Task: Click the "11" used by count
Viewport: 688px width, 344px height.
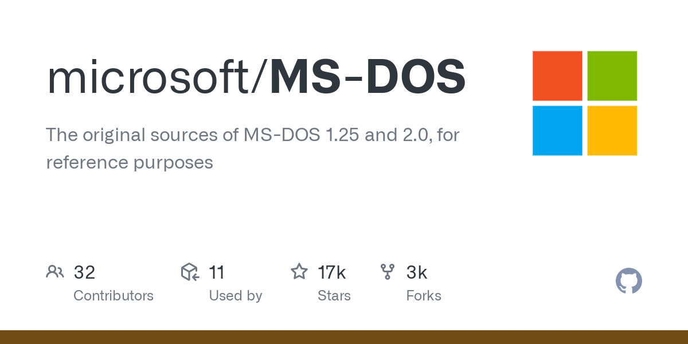Action: tap(217, 272)
